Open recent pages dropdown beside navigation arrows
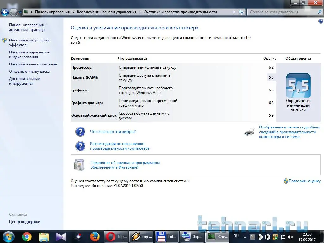The image size is (324, 243). 20,12
